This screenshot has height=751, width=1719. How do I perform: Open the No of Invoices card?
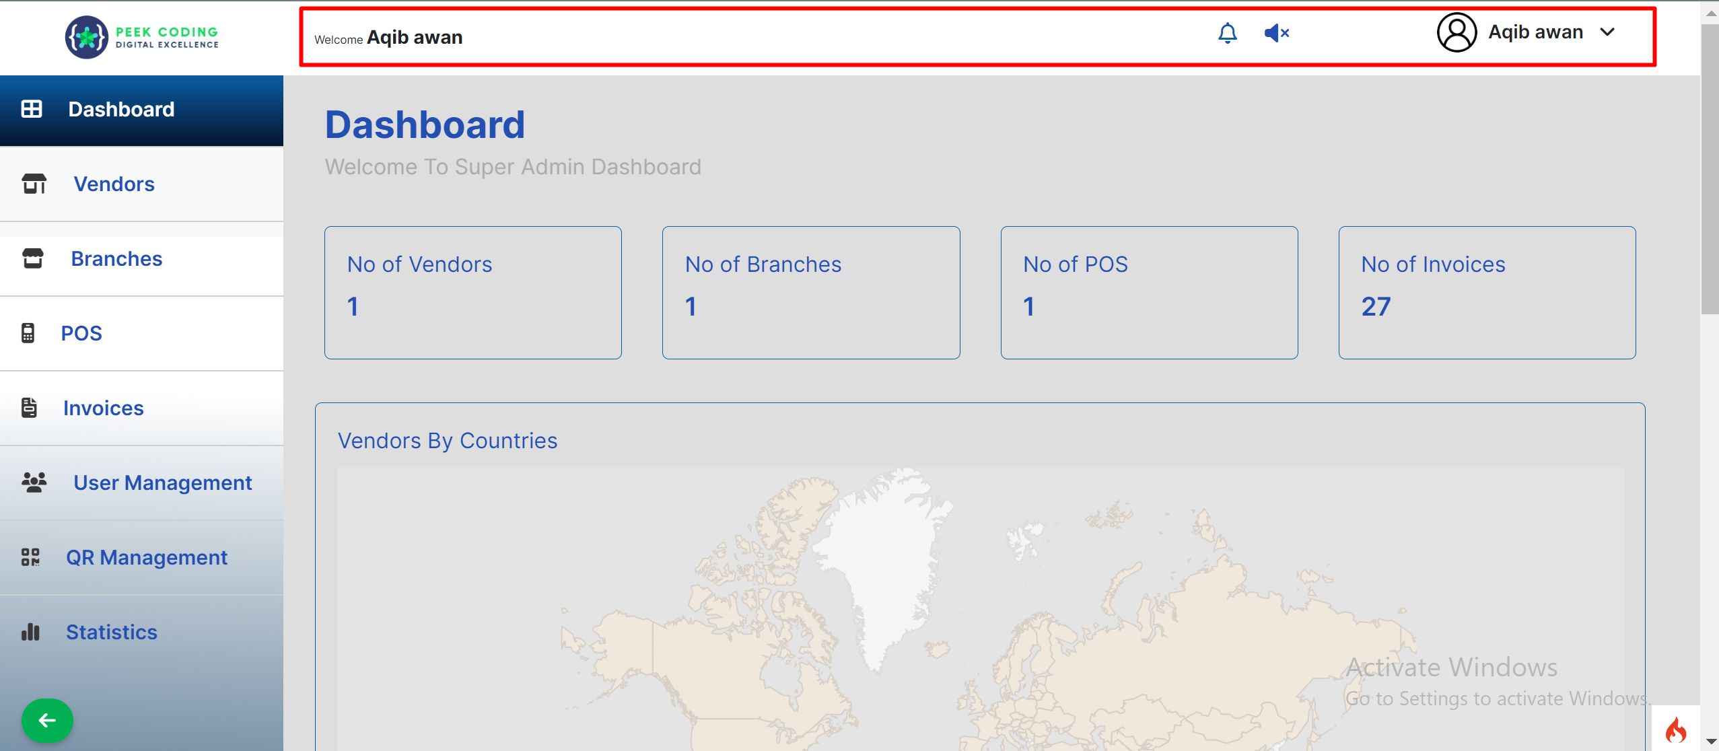(x=1487, y=292)
